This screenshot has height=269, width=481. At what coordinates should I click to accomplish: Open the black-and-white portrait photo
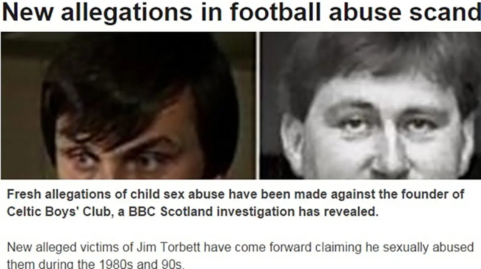371,105
